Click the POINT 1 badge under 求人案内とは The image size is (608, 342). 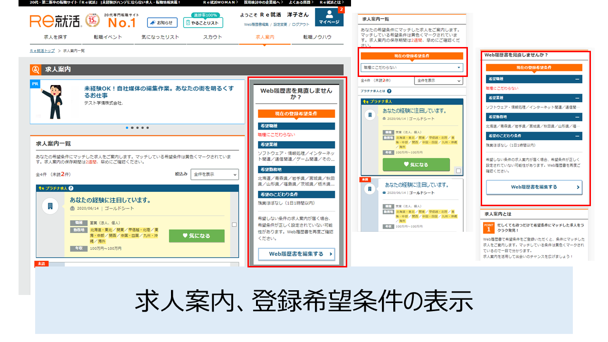[488, 227]
